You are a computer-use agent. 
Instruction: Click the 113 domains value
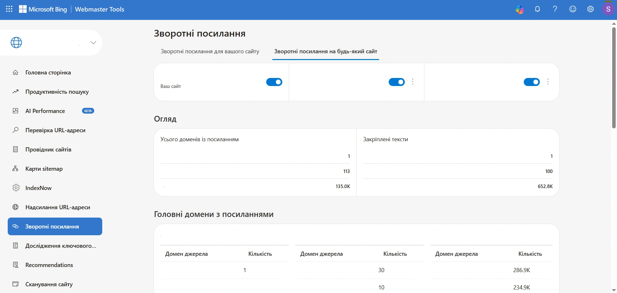coord(347,171)
